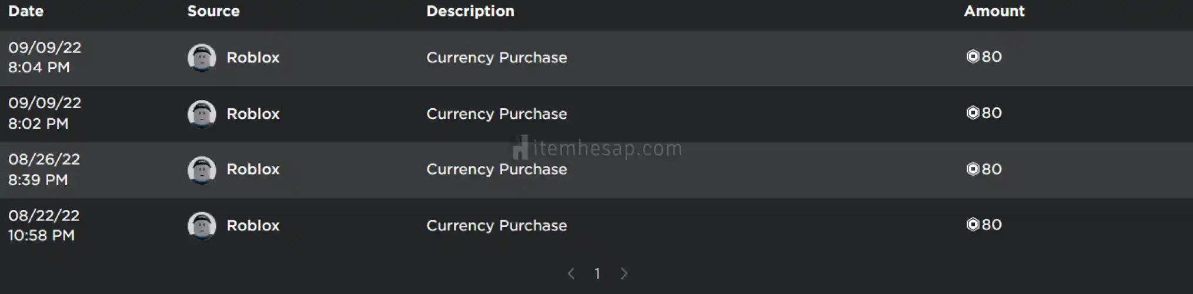The width and height of the screenshot is (1193, 294).
Task: Click the Source column header
Action: [x=213, y=11]
